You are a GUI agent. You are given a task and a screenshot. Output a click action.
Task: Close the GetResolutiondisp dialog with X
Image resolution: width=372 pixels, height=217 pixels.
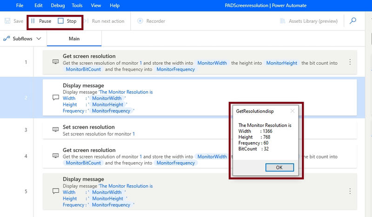pos(292,111)
